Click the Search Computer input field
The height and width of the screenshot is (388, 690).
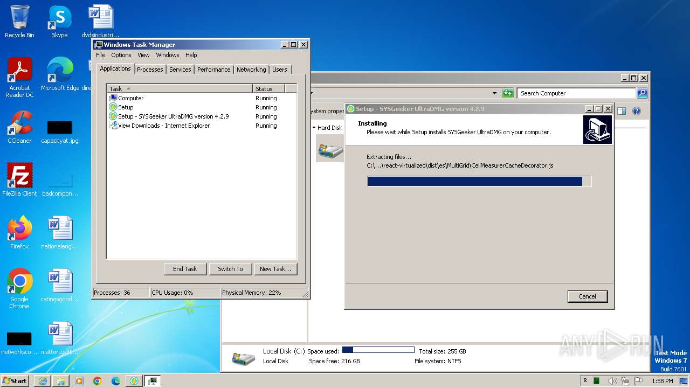click(x=576, y=93)
